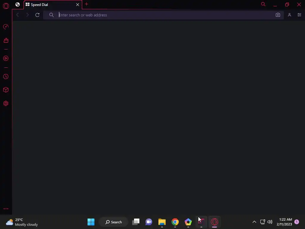The image size is (305, 229).
Task: Show hidden icons chevron in tray
Action: (x=254, y=222)
